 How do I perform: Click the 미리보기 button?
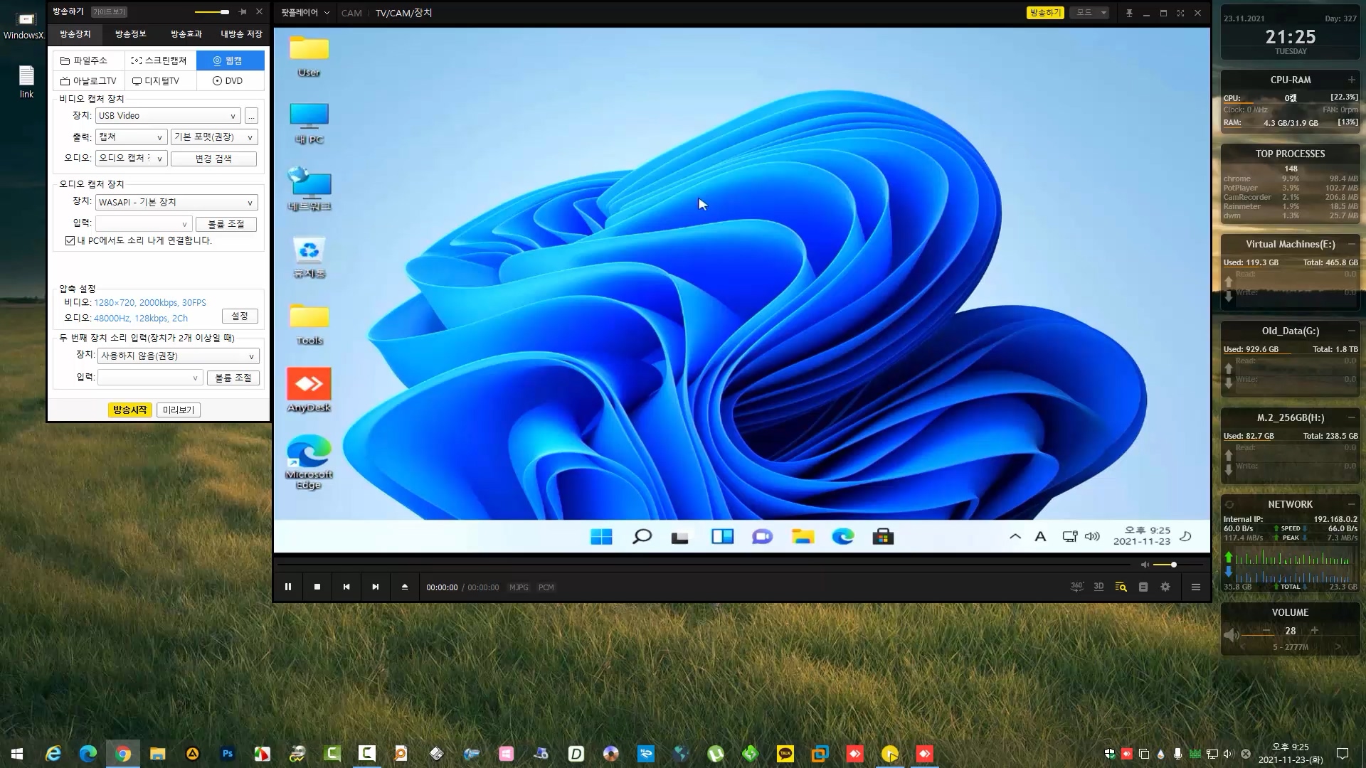point(179,410)
